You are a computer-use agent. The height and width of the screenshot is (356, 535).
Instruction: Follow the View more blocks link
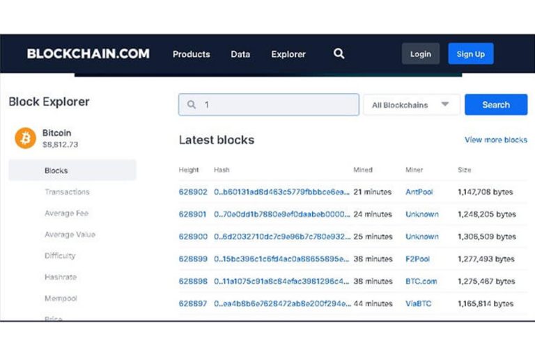tap(495, 140)
